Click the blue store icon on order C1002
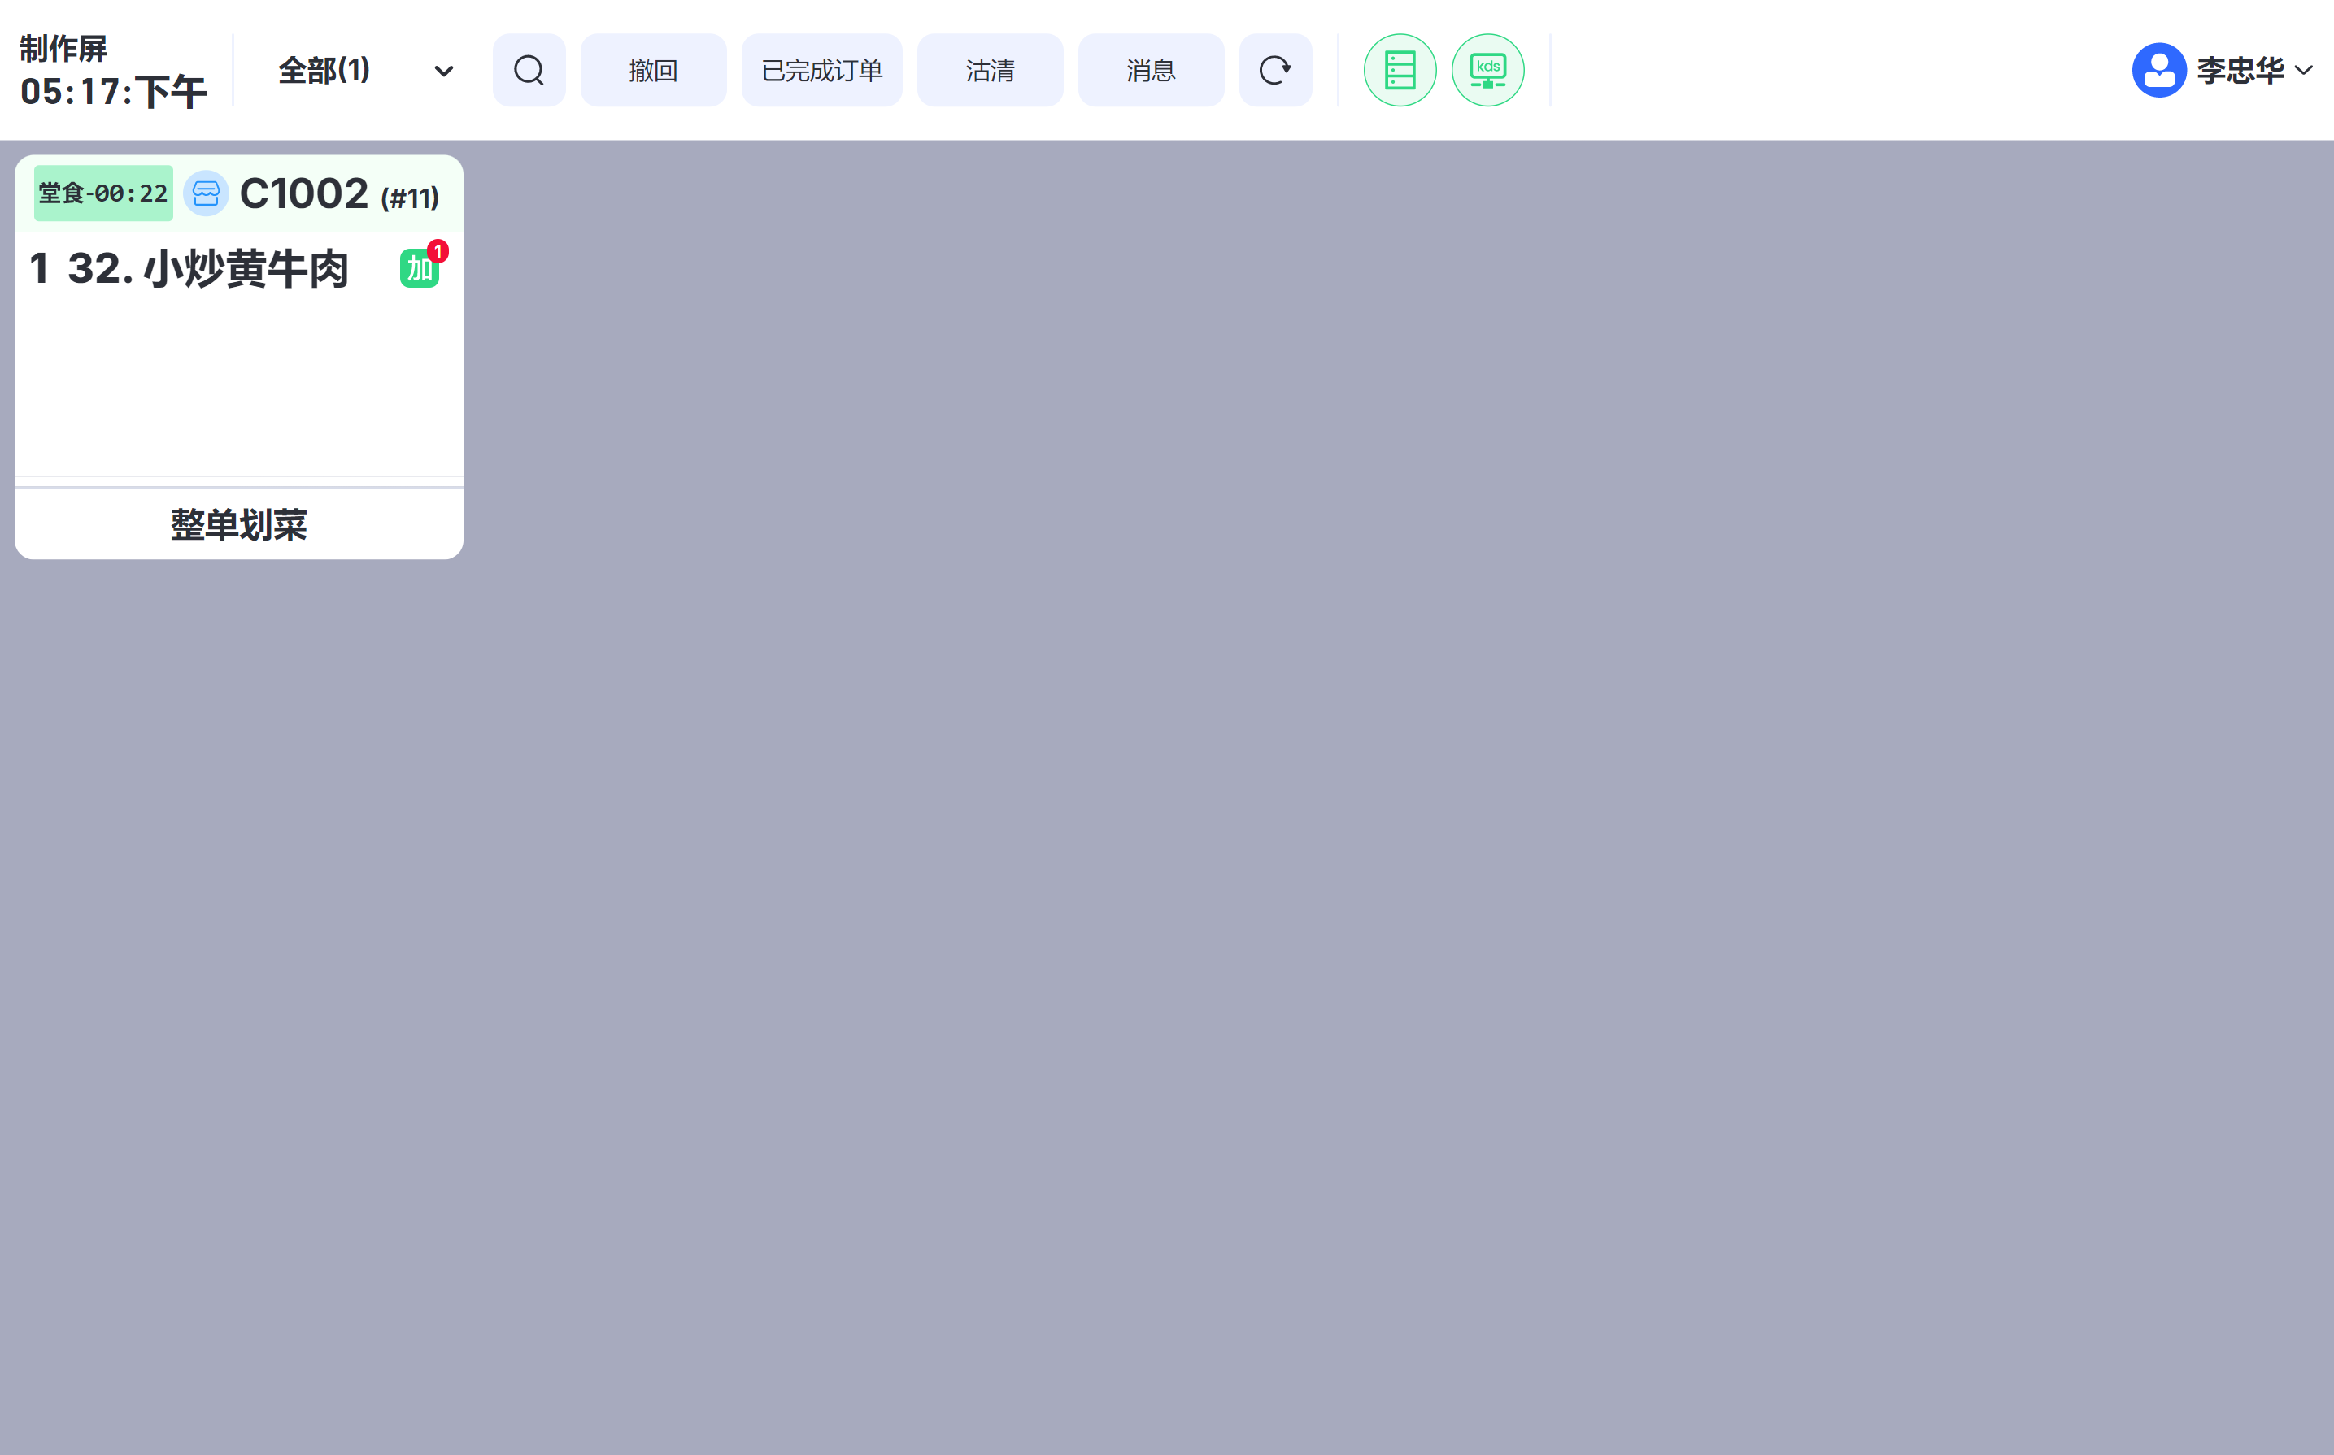Screen dimensions: 2334x1455 (206, 193)
